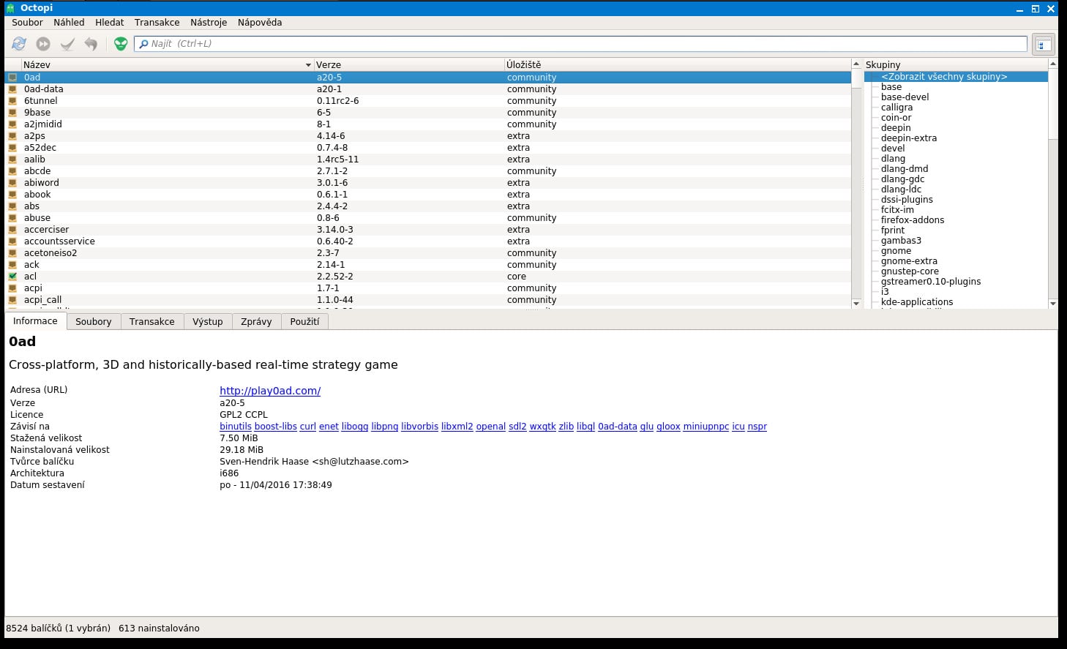Image resolution: width=1067 pixels, height=649 pixels.
Task: Click in the Najít search field
Action: 581,44
